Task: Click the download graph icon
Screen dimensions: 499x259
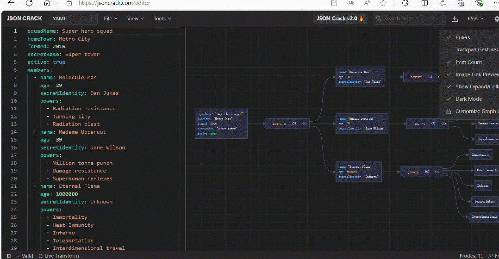Action: (x=455, y=19)
